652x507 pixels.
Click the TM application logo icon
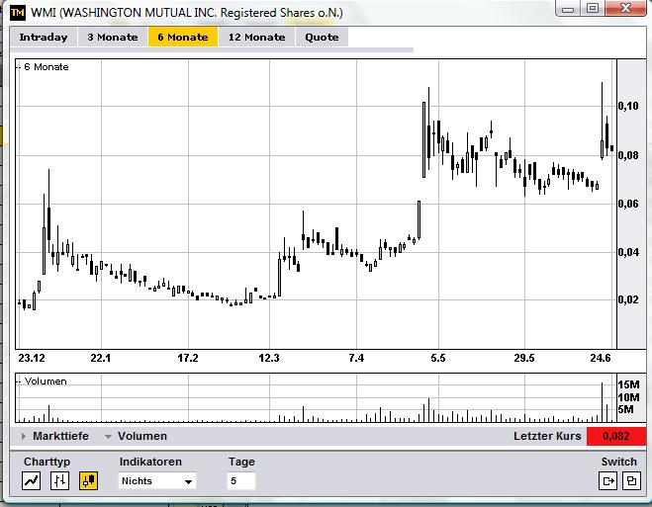pos(18,13)
